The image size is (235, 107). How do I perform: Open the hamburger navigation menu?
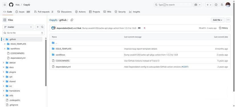click(5, 5)
